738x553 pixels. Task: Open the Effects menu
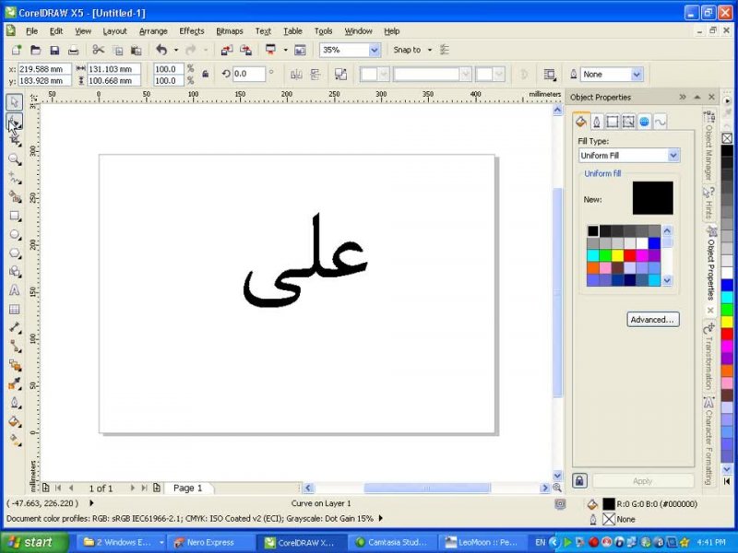[192, 31]
